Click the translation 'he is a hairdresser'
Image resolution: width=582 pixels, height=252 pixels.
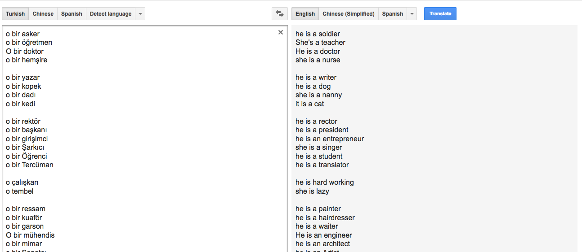pyautogui.click(x=325, y=218)
